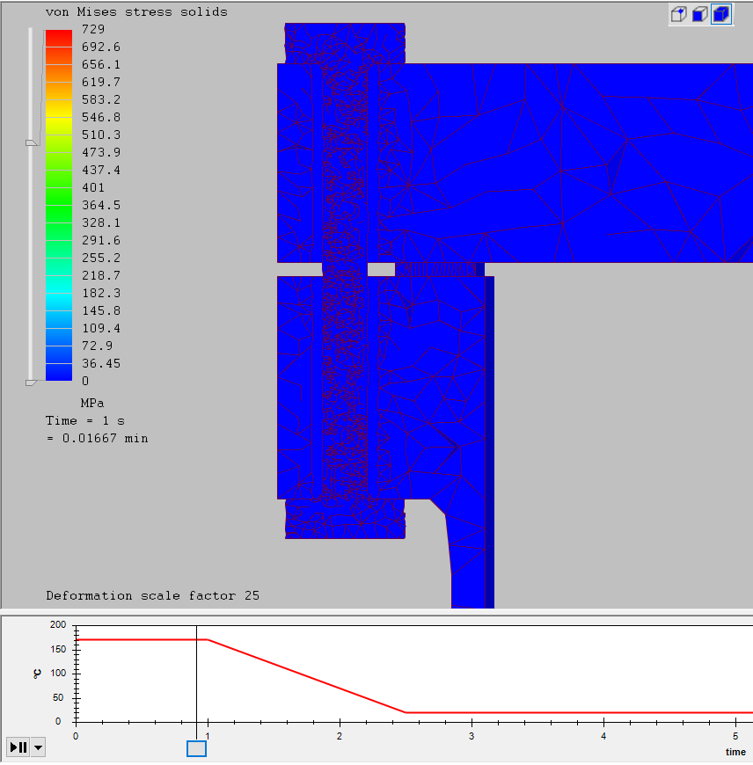Screen dimensions: 753x765
Task: Click the red top band of the color legend
Action: [x=59, y=39]
